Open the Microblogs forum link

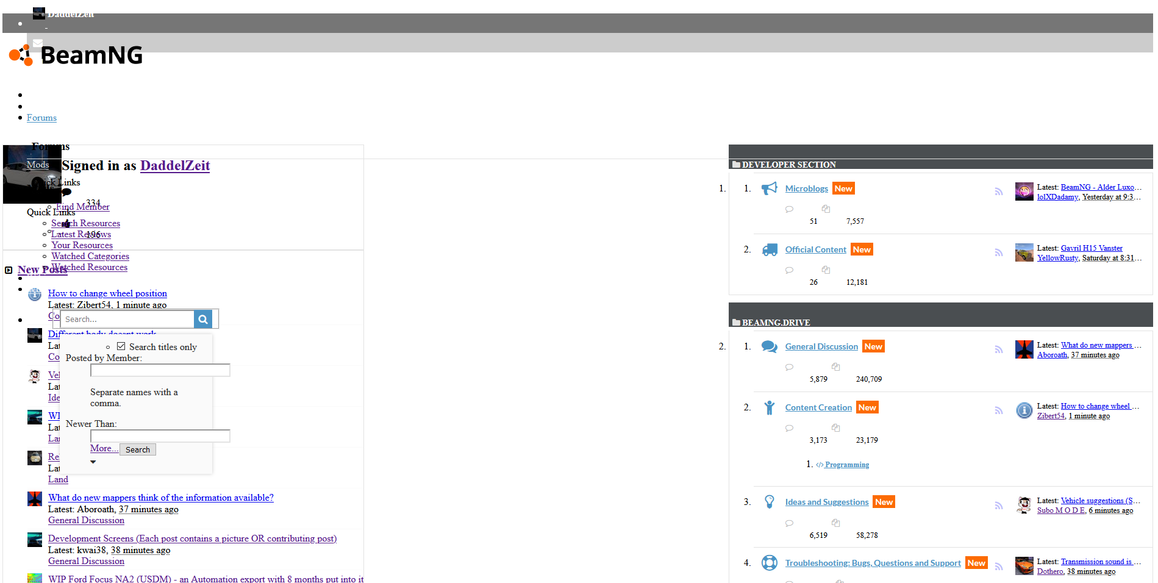807,188
